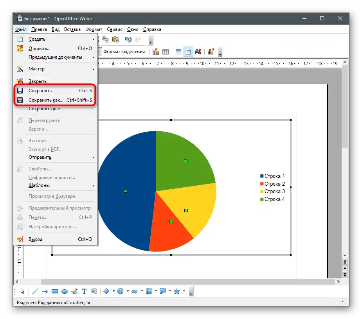Image resolution: width=362 pixels, height=319 pixels.
Task: Select the Freeform Line pencil tool
Action: [75, 291]
